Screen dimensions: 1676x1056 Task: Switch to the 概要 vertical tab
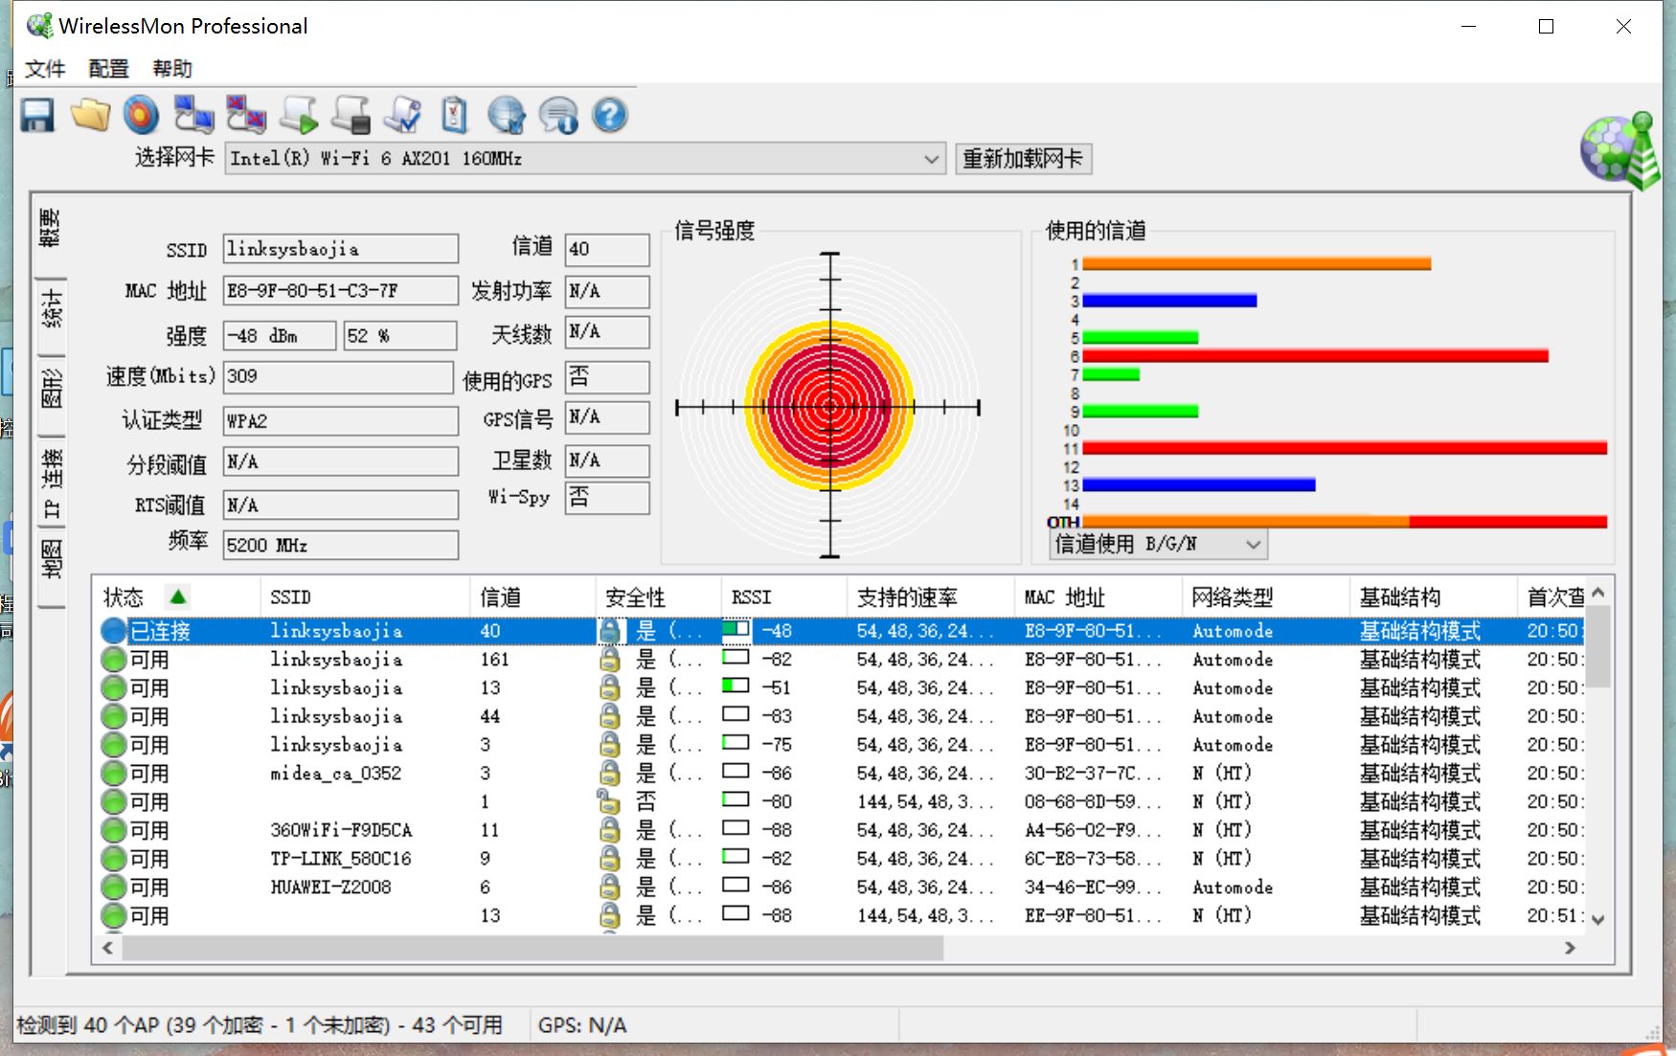(51, 228)
